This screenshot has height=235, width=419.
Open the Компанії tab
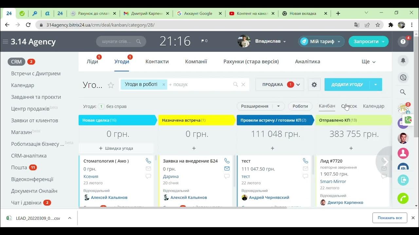click(x=196, y=61)
